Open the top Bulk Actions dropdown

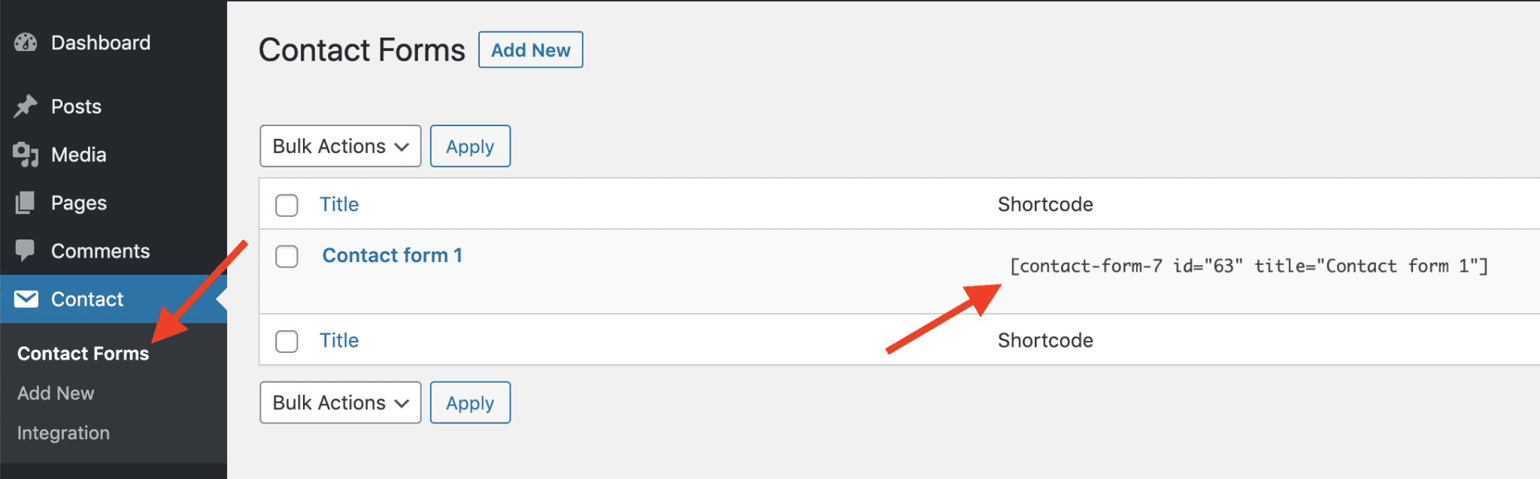[340, 146]
